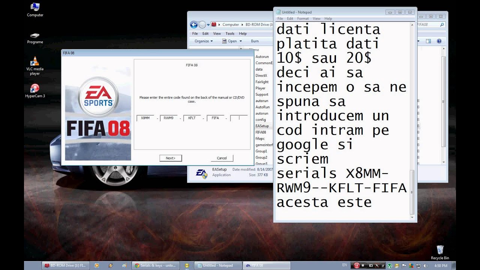Click the EASetup icon in details pane
480x270 pixels.
201,173
